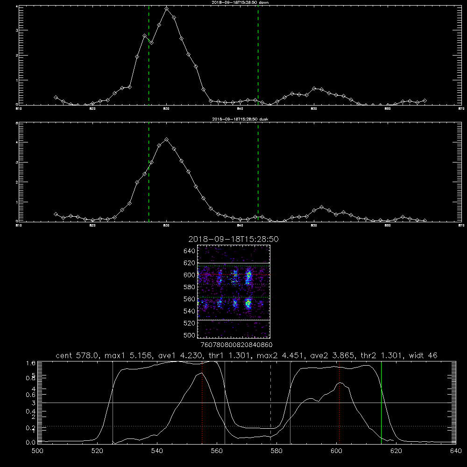Click bottom plot x-axis label 620
Screen dimensions: 467x467
[x=396, y=451]
